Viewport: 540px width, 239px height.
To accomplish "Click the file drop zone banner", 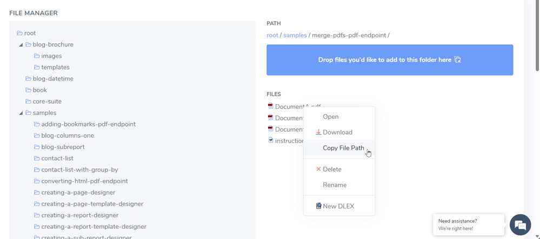I will 389,60.
